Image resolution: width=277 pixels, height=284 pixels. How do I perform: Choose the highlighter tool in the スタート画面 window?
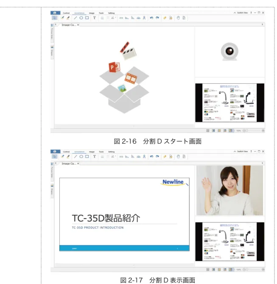point(68,18)
